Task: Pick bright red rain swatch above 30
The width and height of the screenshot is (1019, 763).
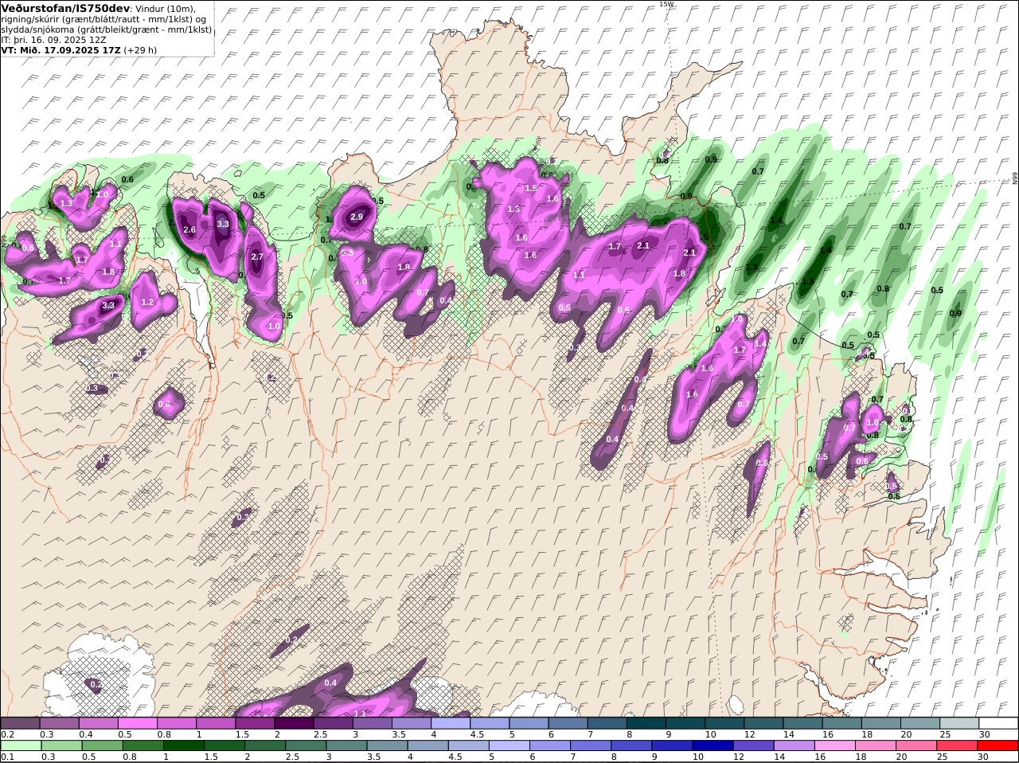Action: [x=999, y=745]
